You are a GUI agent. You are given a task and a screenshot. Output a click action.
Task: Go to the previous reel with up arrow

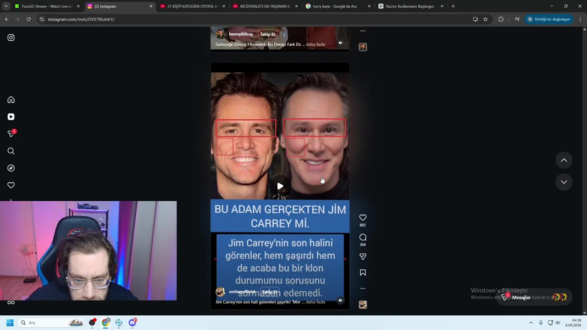pyautogui.click(x=564, y=160)
